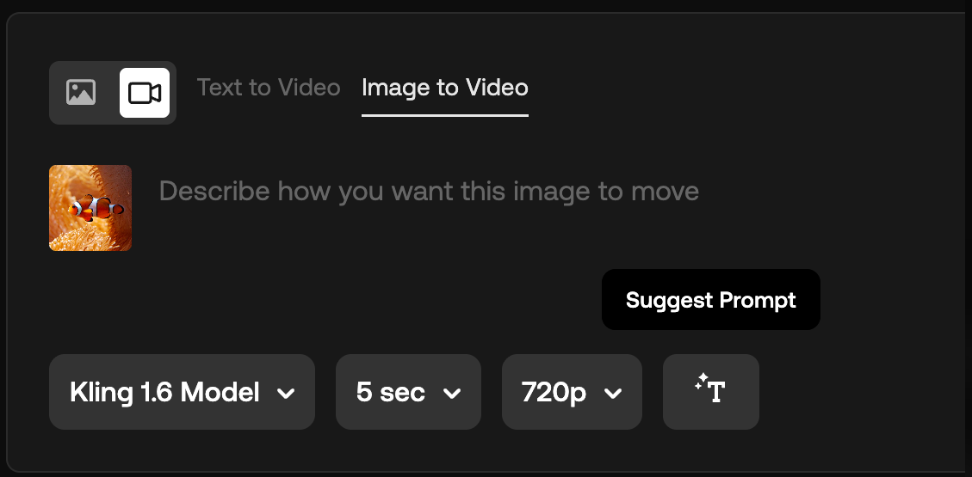Image resolution: width=972 pixels, height=477 pixels.
Task: Switch to the Text to Video tab
Action: coord(269,88)
